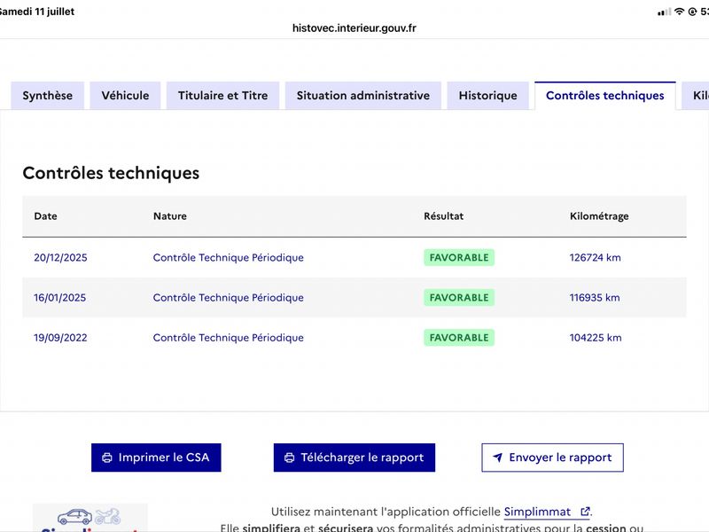Tap the Wi-Fi status icon
This screenshot has height=532, width=709.
tap(679, 12)
